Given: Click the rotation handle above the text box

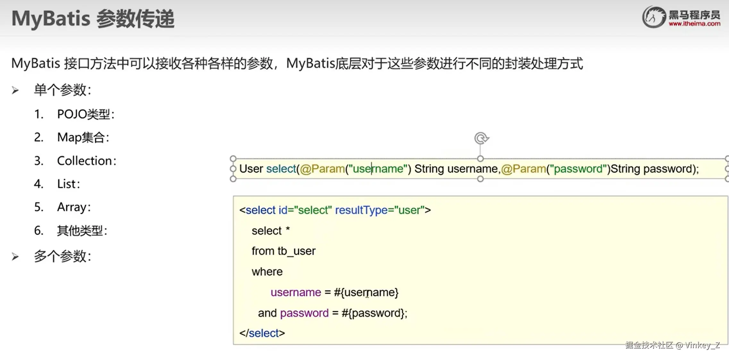Looking at the screenshot, I should [481, 138].
